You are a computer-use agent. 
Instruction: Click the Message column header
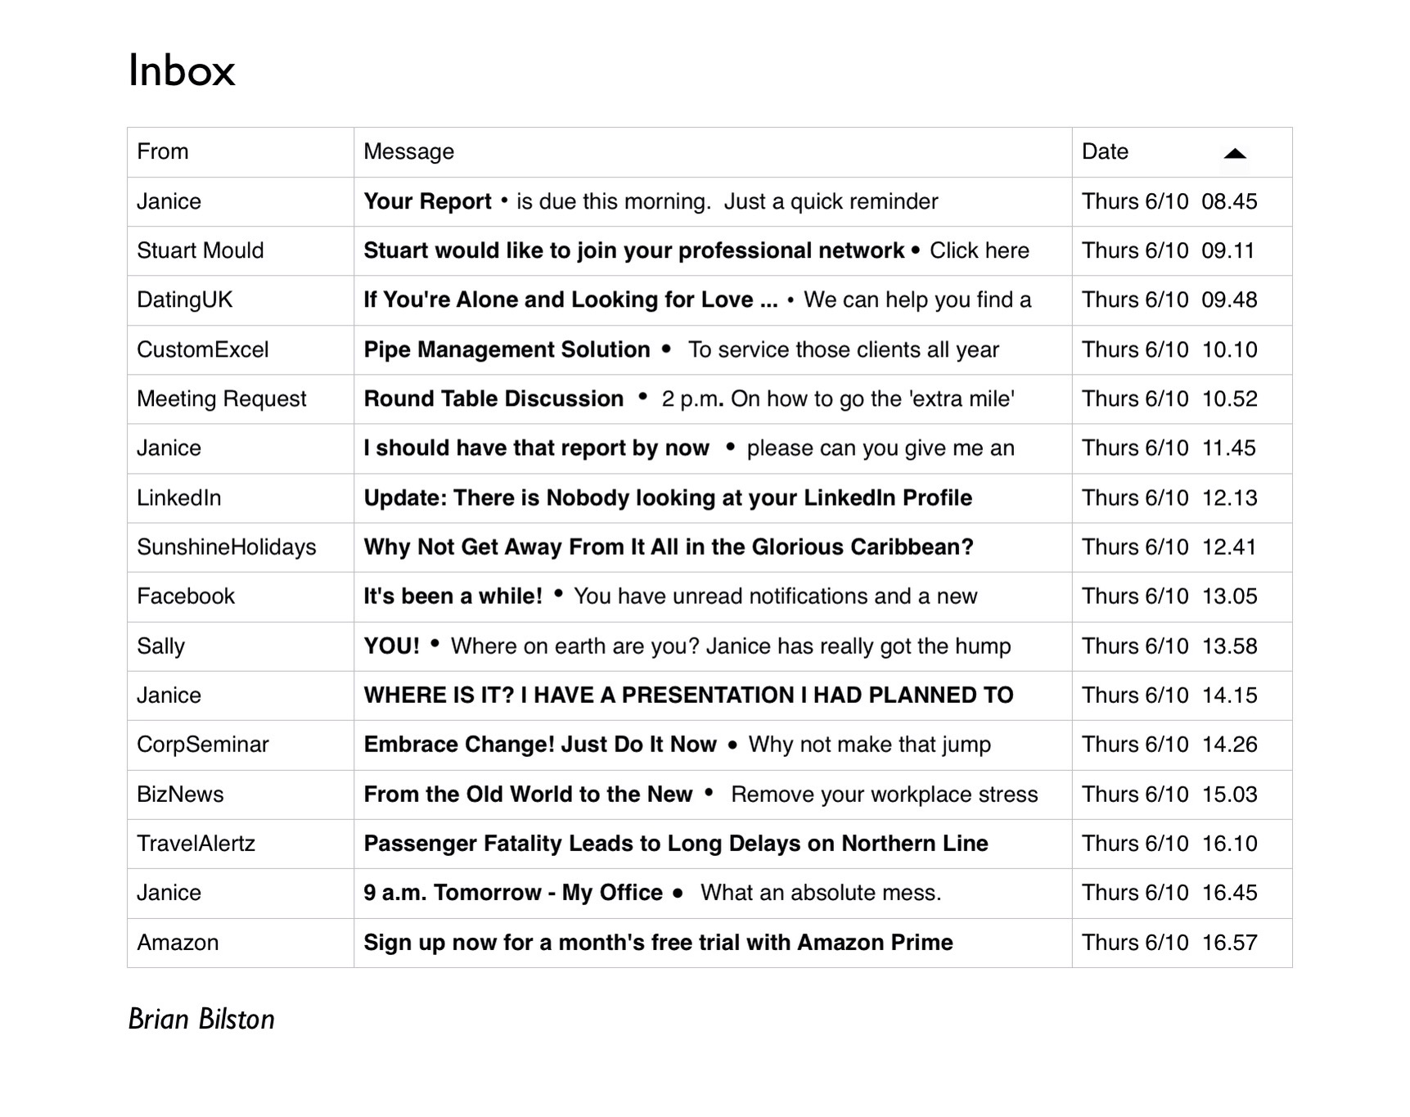point(408,152)
